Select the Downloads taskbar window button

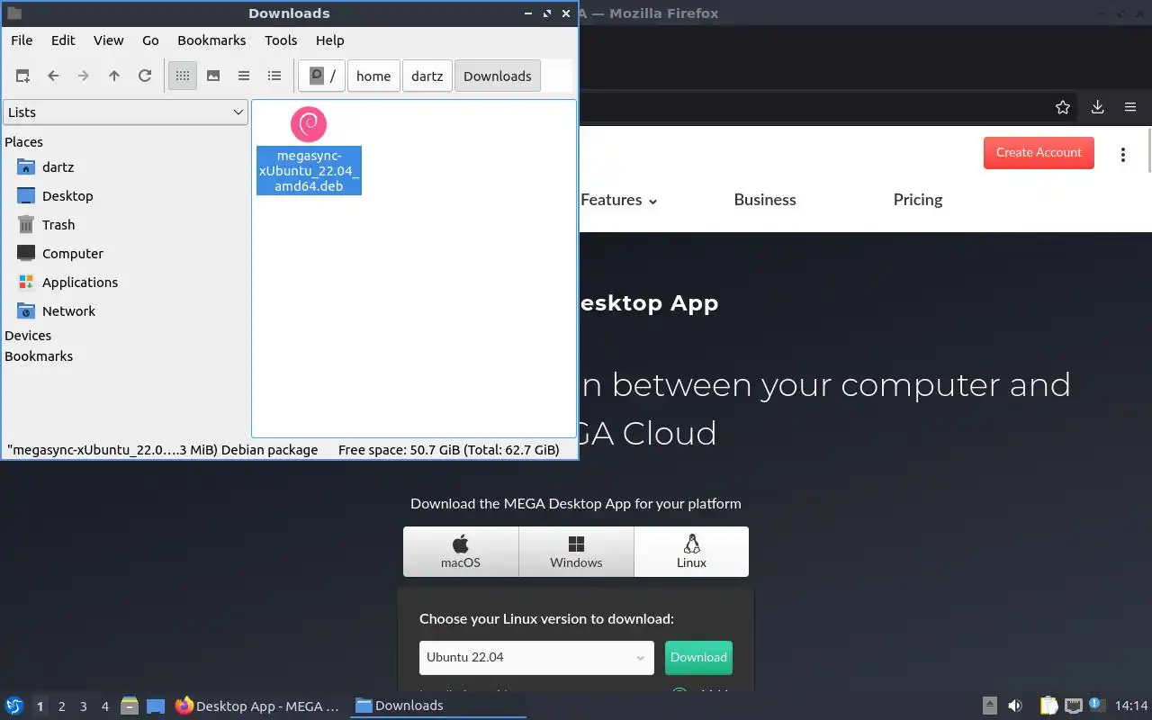[x=438, y=706]
